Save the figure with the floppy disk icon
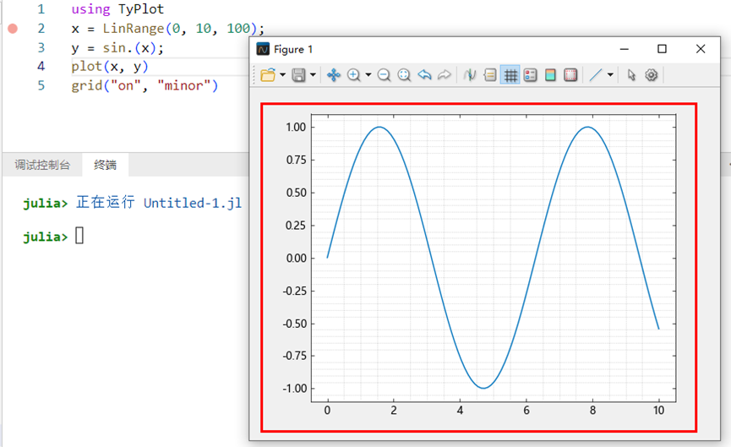 pyautogui.click(x=298, y=75)
